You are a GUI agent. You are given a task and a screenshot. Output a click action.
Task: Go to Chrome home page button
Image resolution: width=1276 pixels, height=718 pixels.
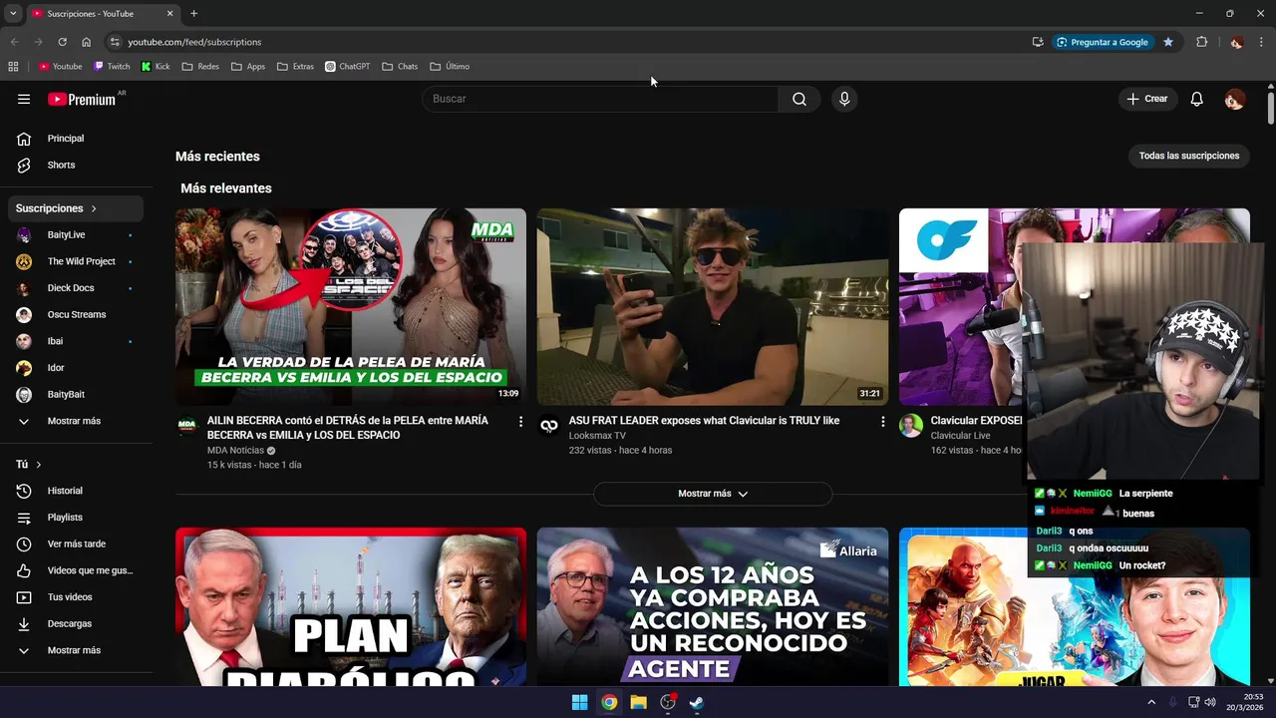tap(87, 42)
